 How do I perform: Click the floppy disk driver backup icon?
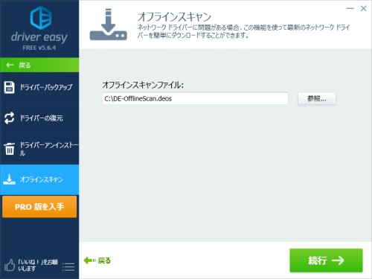[9, 87]
